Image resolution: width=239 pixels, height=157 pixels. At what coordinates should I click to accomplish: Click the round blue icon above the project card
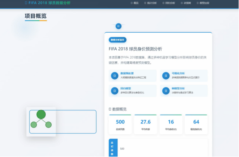click(118, 26)
